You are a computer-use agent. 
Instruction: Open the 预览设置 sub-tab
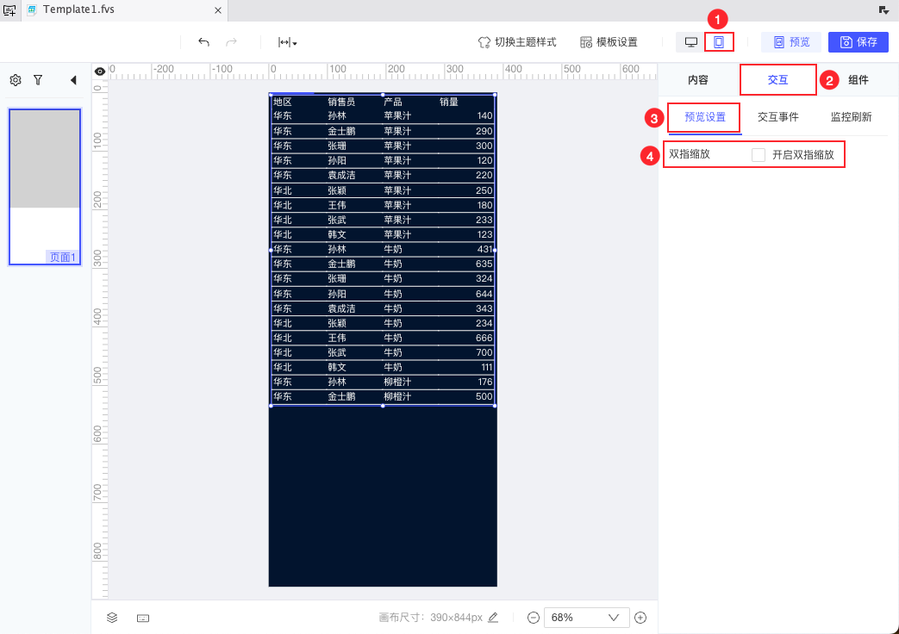(705, 117)
